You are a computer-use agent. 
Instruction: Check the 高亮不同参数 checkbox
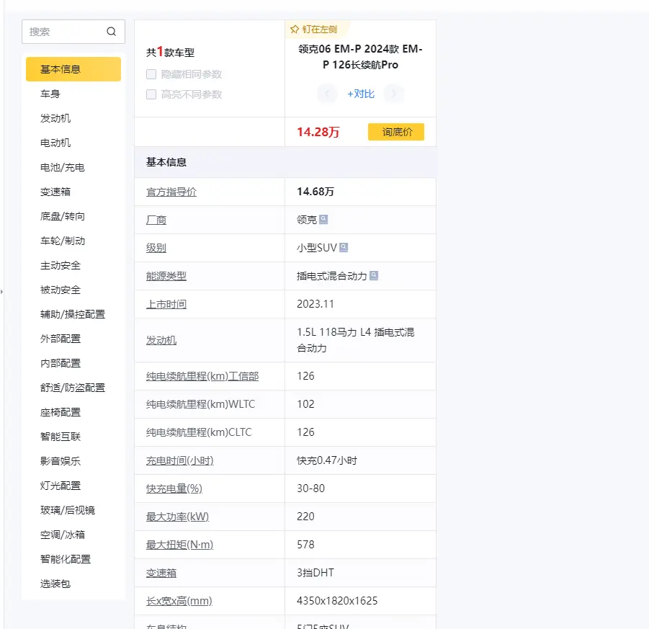[151, 94]
